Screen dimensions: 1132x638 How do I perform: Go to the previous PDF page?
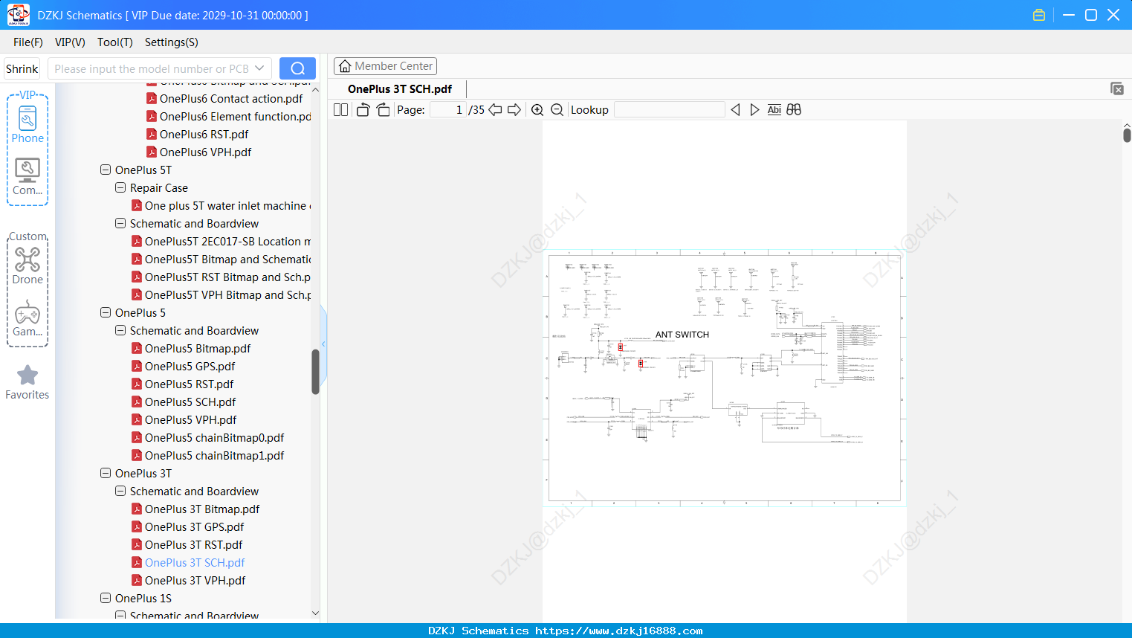pyautogui.click(x=495, y=110)
